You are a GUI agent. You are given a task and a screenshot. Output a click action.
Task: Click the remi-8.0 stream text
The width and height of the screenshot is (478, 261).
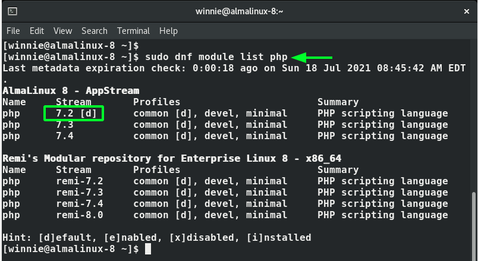click(x=80, y=215)
